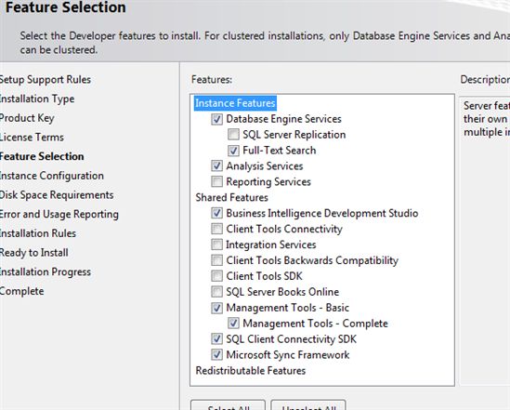
Task: Click the Microsoft Sync Framework label
Action: (288, 355)
